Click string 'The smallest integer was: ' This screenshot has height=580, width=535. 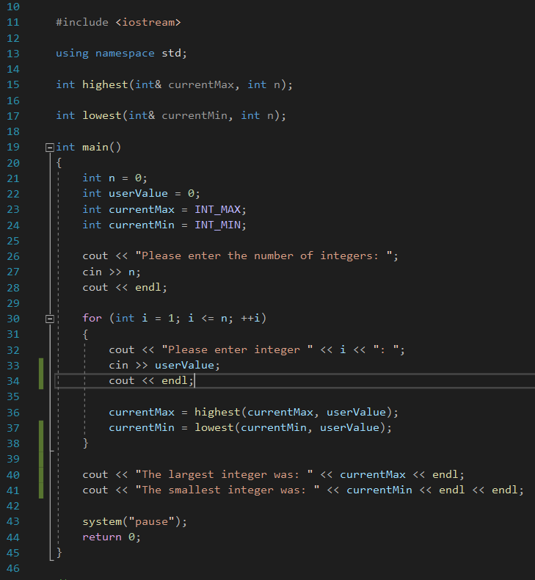pyautogui.click(x=228, y=490)
